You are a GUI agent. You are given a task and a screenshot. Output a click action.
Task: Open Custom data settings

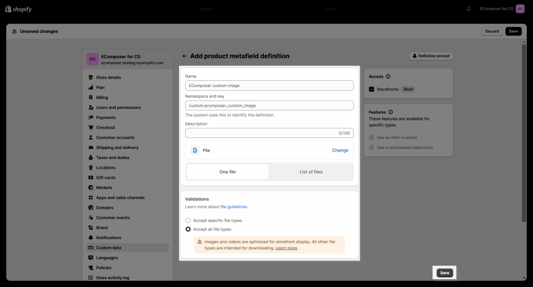coord(128,248)
